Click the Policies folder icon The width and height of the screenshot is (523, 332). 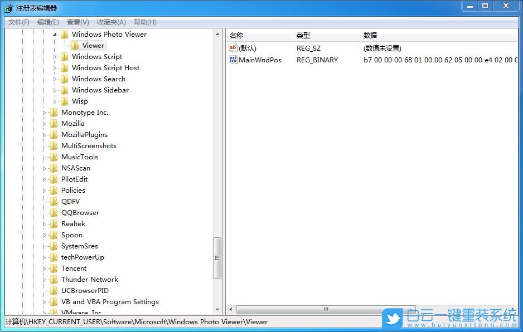tap(54, 190)
